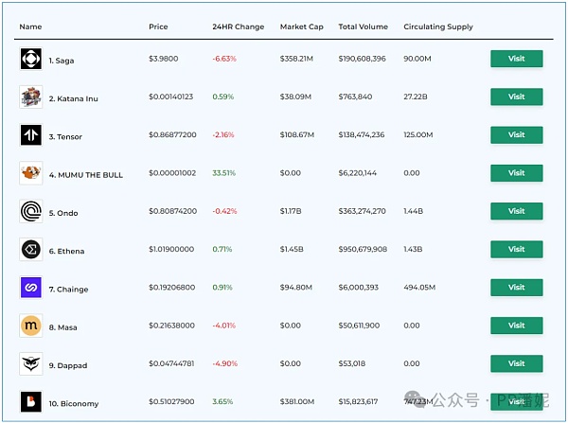Sort by the Price column header

[158, 26]
